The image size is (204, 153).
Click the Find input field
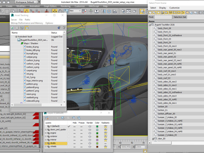(x=163, y=17)
